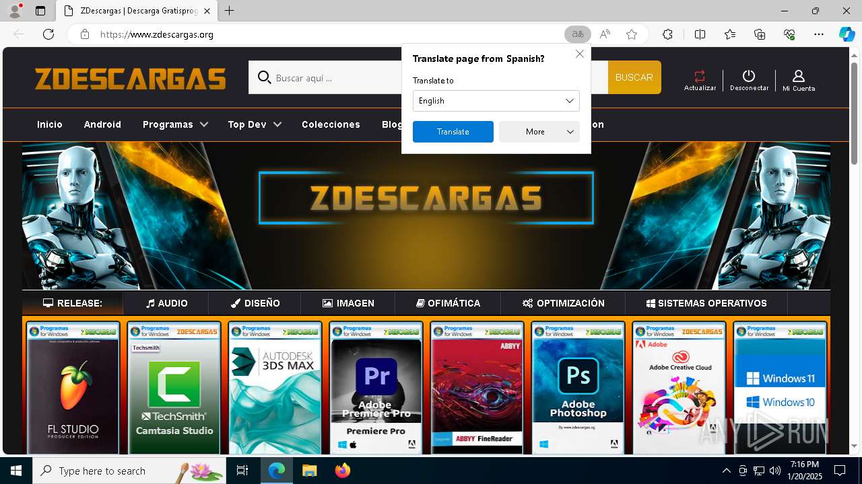The width and height of the screenshot is (862, 484).
Task: Open the volume icon in system tray
Action: point(774,471)
